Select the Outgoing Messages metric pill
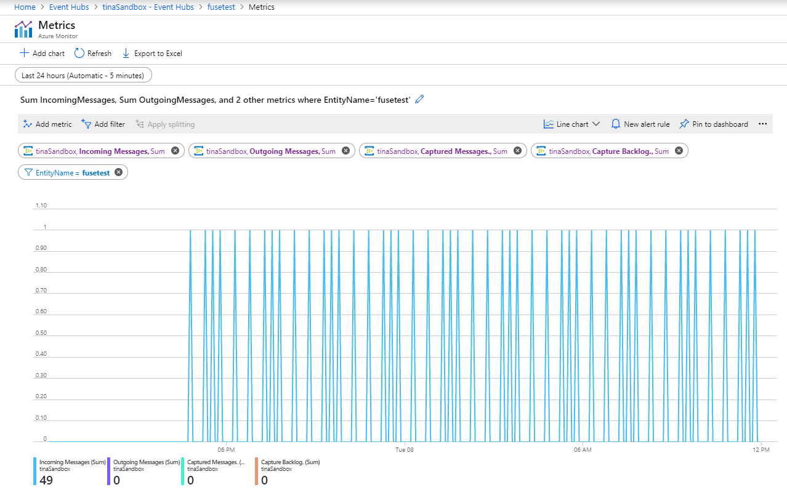Screen dimensions: 787x498 (272, 151)
